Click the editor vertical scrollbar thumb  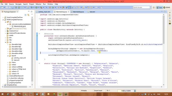[164, 30]
